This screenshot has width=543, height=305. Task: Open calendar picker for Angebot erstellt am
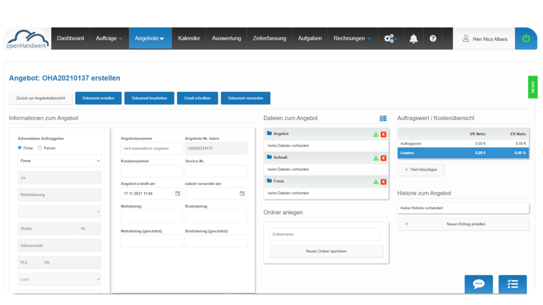[178, 194]
